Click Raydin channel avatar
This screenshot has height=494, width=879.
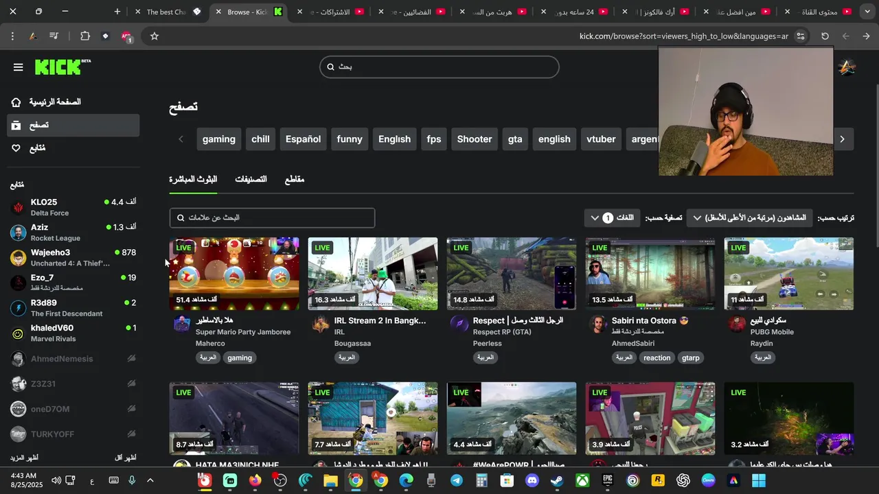click(737, 324)
